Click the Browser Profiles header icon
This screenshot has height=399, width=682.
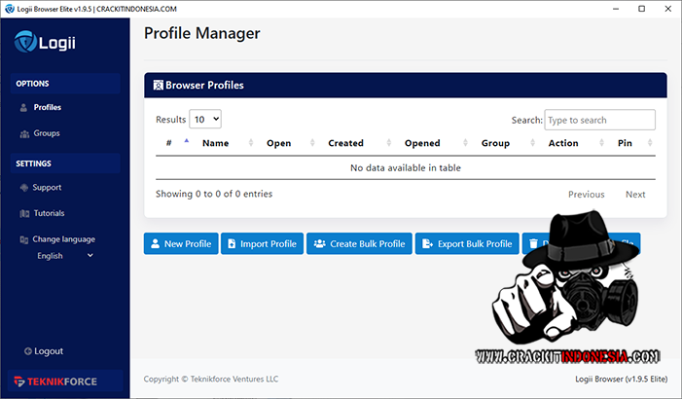tap(158, 85)
